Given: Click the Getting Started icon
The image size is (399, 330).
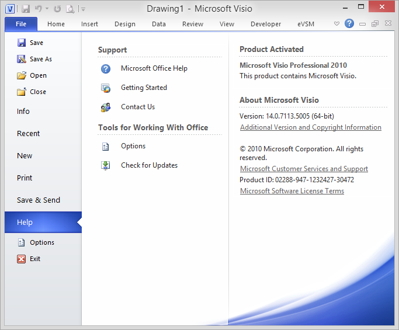Looking at the screenshot, I should 106,88.
